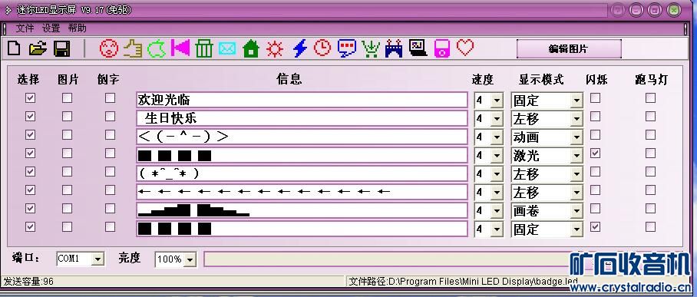Insert the red heart outline icon

click(465, 47)
